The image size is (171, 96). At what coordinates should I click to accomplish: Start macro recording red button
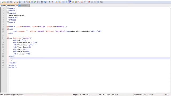(89, 2)
